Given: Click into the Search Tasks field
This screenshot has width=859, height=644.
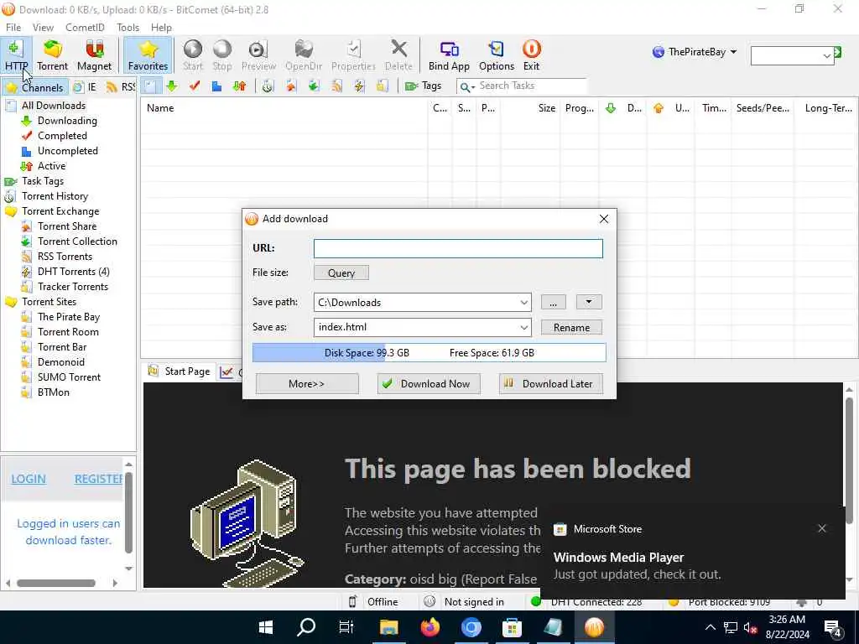Looking at the screenshot, I should pyautogui.click(x=531, y=86).
